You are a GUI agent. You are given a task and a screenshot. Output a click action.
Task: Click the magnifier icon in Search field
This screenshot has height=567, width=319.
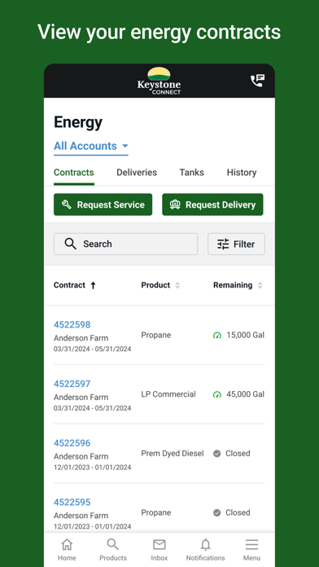tap(71, 244)
